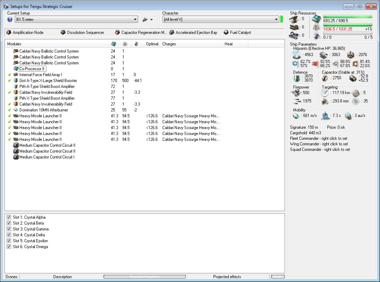
Task: Click the turret hardpoints icon in Ship Resources
Action: [x=294, y=19]
